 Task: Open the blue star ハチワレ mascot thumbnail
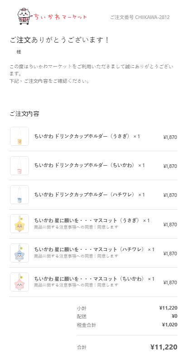click(19, 253)
